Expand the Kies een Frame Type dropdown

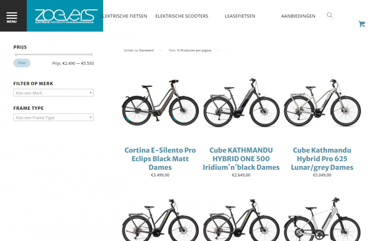[54, 117]
